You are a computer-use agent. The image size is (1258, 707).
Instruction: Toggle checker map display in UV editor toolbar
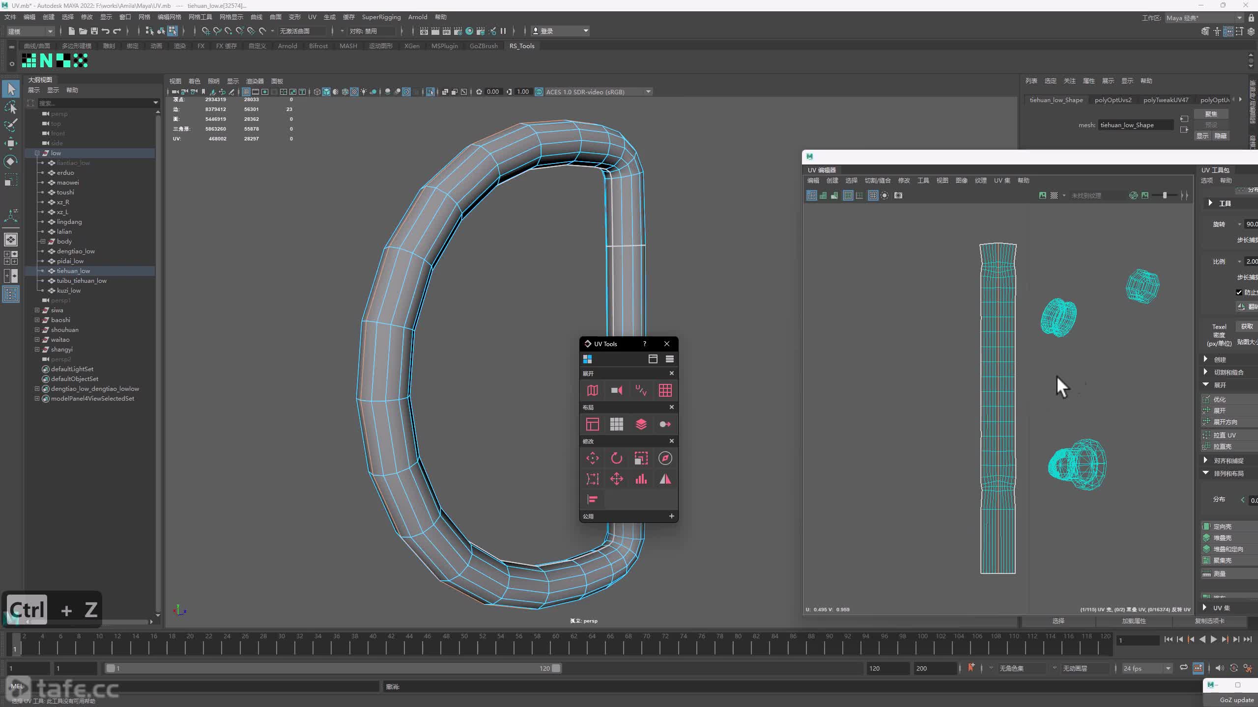[1054, 195]
